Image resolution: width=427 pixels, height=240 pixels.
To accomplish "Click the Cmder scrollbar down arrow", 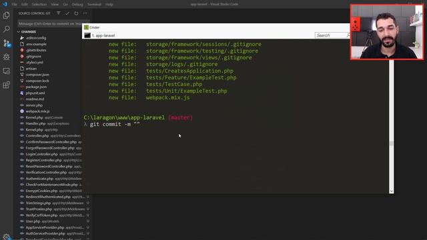I will (x=392, y=191).
